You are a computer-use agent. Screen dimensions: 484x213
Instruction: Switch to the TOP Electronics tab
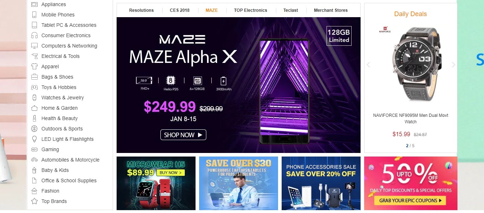click(x=250, y=10)
